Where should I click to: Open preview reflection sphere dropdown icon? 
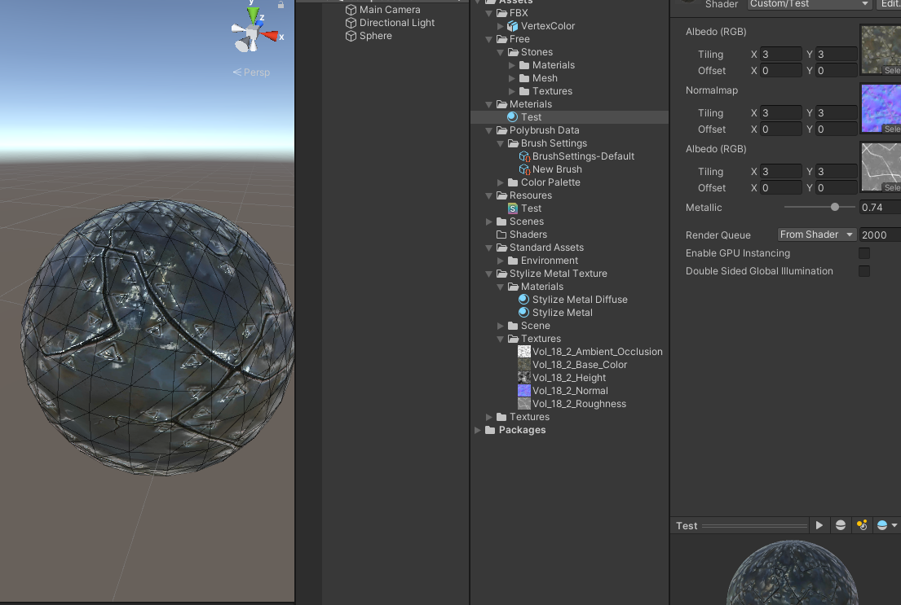(886, 525)
